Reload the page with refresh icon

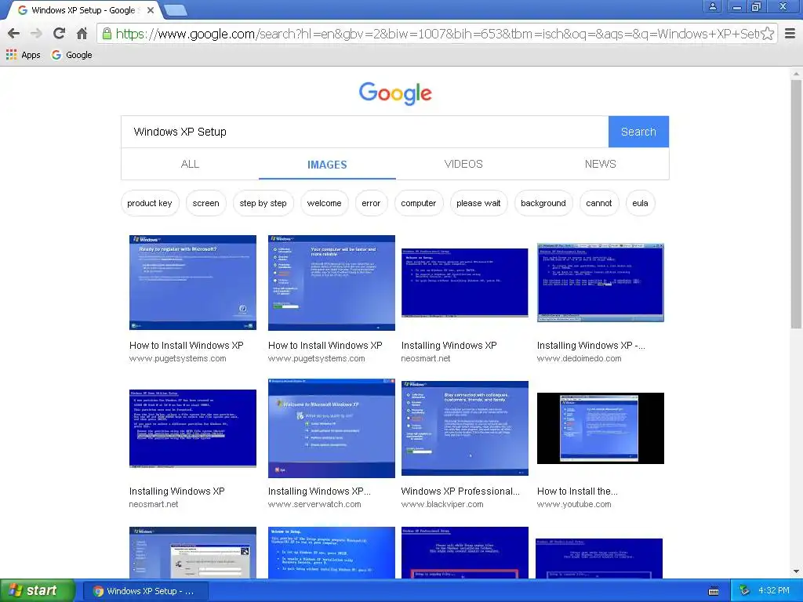(59, 34)
